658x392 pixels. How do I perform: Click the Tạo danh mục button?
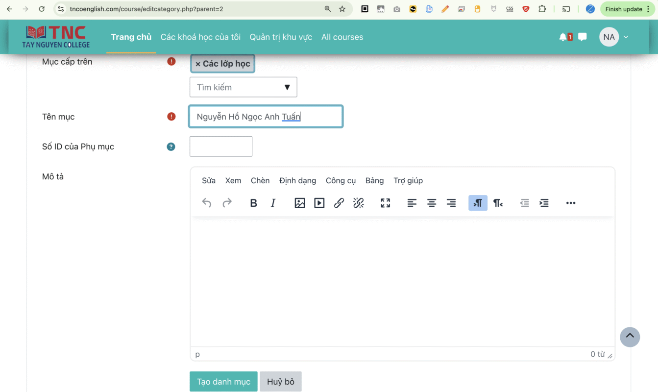tap(223, 382)
